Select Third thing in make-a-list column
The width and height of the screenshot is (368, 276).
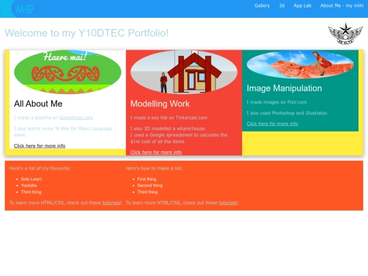point(147,192)
